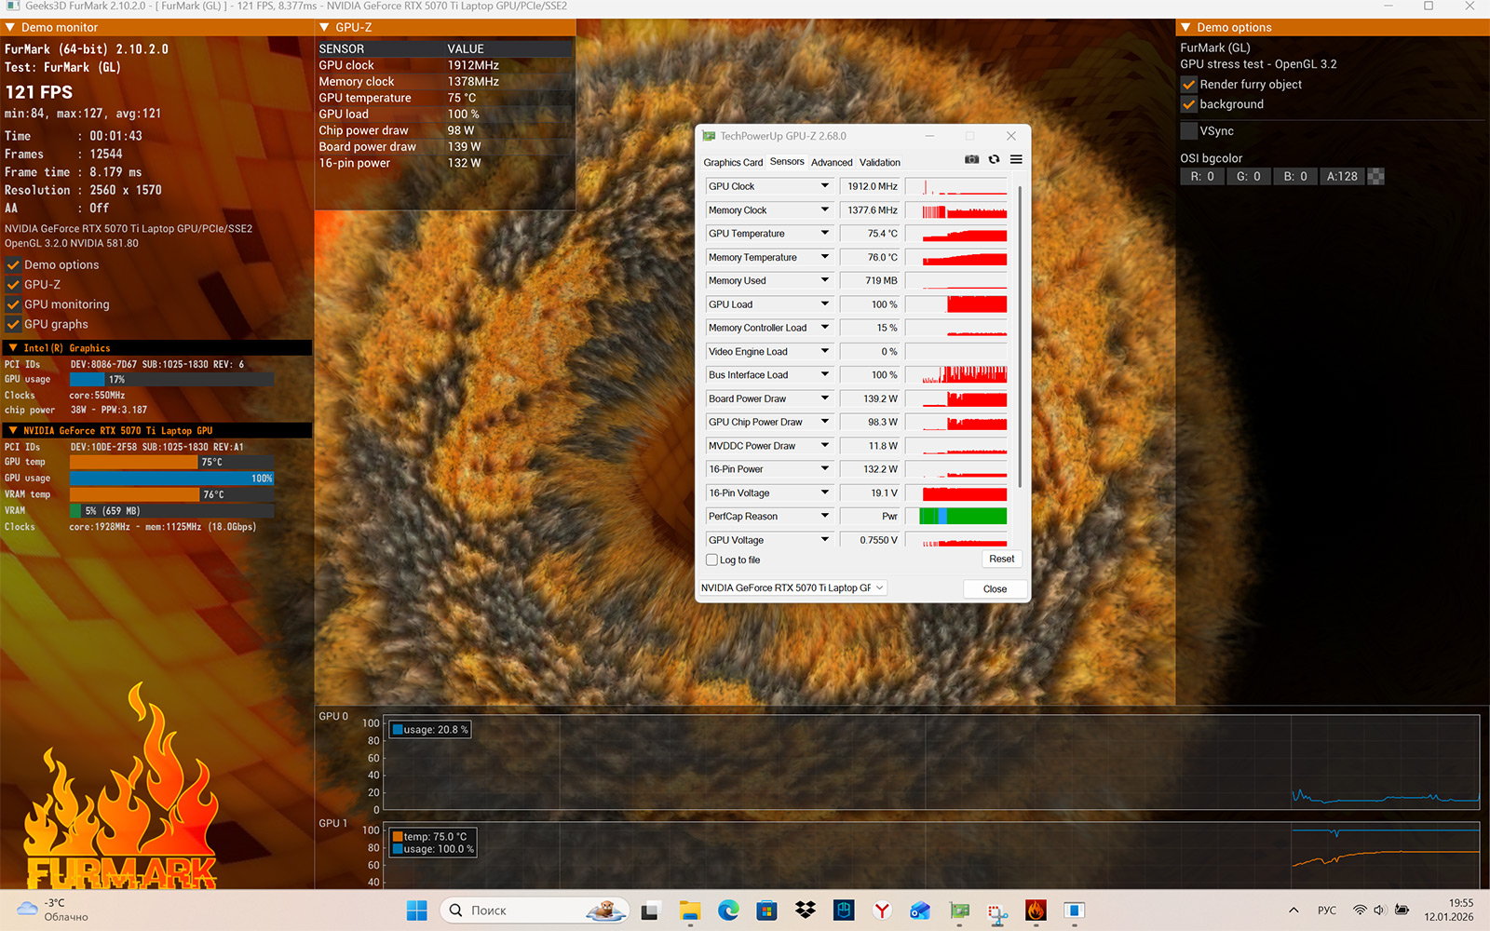Click the Reset button in GPU-Z
This screenshot has height=931, width=1490.
coord(1001,560)
